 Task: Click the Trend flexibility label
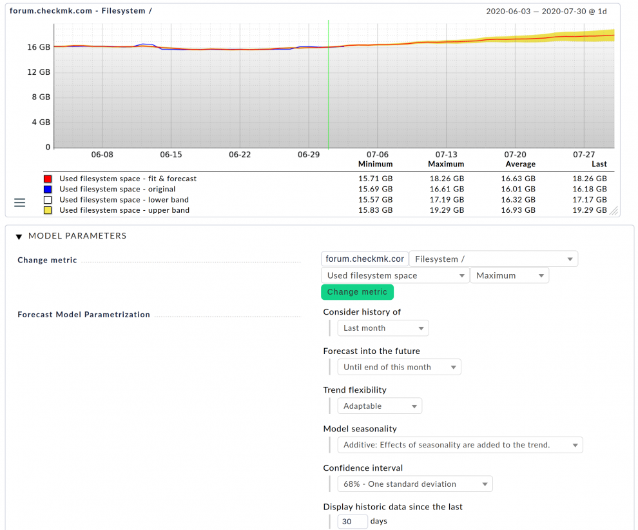pyautogui.click(x=355, y=390)
